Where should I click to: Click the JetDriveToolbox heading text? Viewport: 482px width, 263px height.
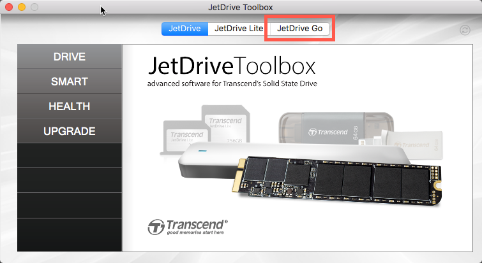pyautogui.click(x=232, y=66)
